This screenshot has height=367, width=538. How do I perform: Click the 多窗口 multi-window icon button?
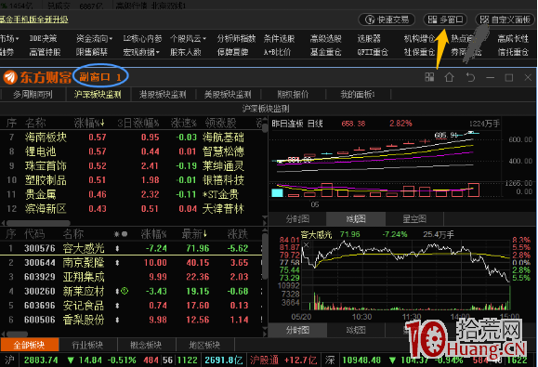(445, 20)
